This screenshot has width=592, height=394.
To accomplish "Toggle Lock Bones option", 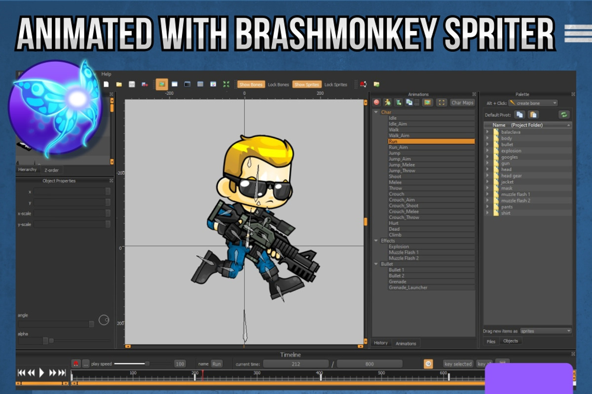I will pyautogui.click(x=278, y=84).
